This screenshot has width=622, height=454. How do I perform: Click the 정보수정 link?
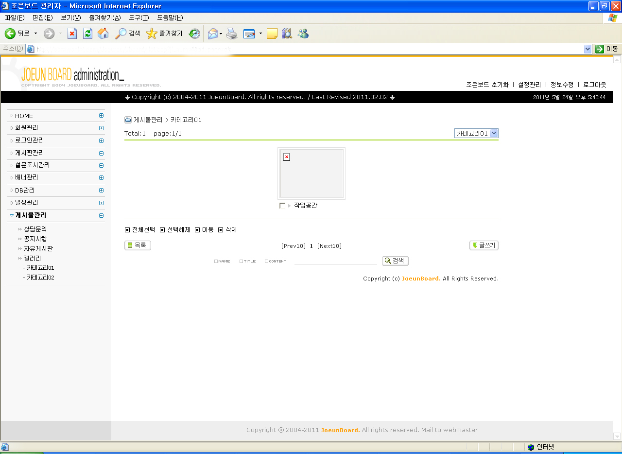(x=562, y=85)
